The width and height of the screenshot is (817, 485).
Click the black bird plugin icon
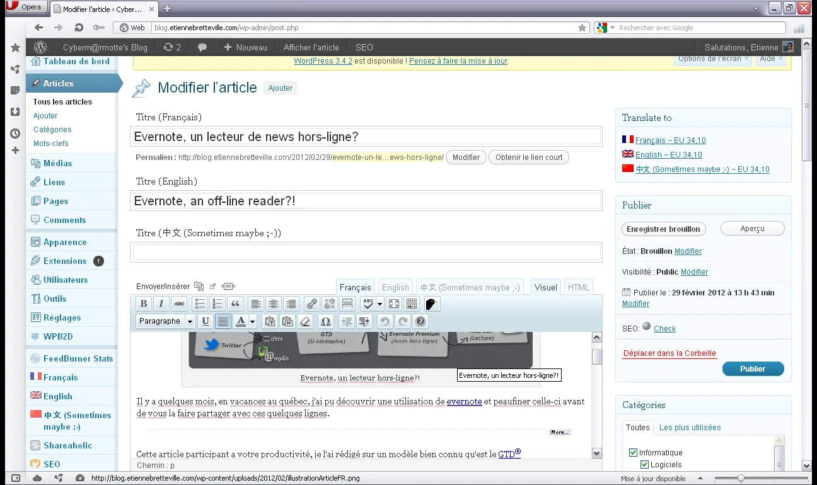432,304
